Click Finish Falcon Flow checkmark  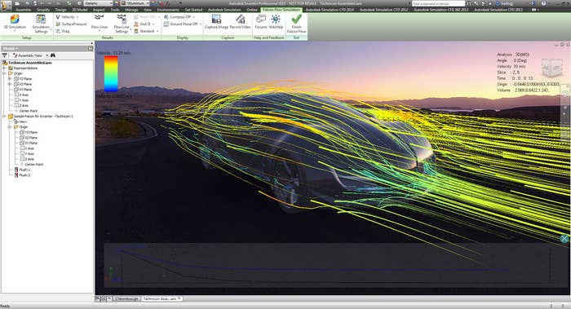pos(296,24)
